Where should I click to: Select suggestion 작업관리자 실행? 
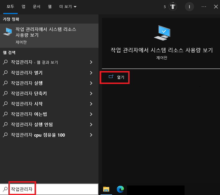[x=49, y=83]
